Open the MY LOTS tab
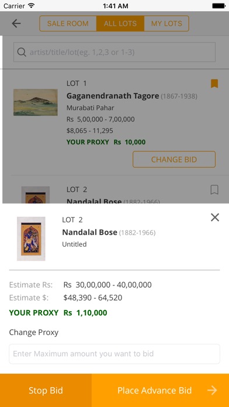The width and height of the screenshot is (229, 407). pos(166,23)
